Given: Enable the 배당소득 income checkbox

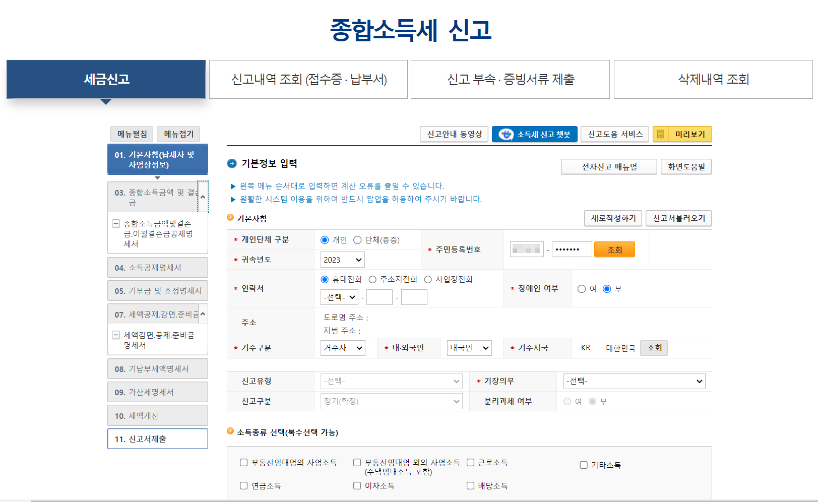Looking at the screenshot, I should pos(470,485).
